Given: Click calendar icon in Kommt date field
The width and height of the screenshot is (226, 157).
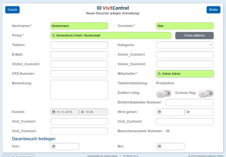Looking at the screenshot, I should point(53,112).
